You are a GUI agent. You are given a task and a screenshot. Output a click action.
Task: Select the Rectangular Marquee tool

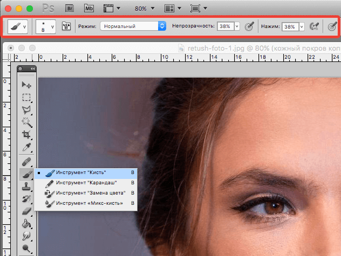tap(26, 98)
